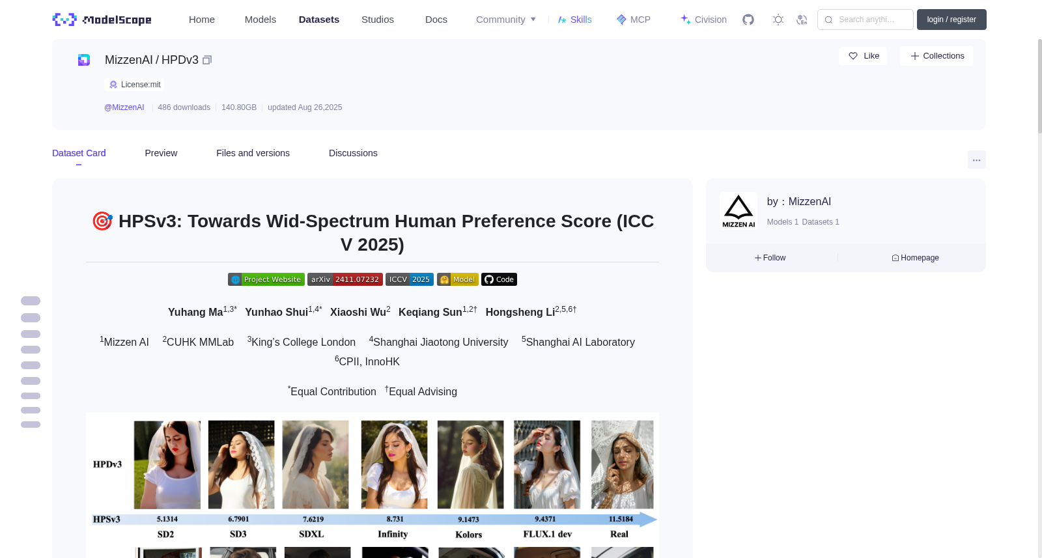
Task: Click the FLUX.1 dev sample image
Action: [547, 464]
